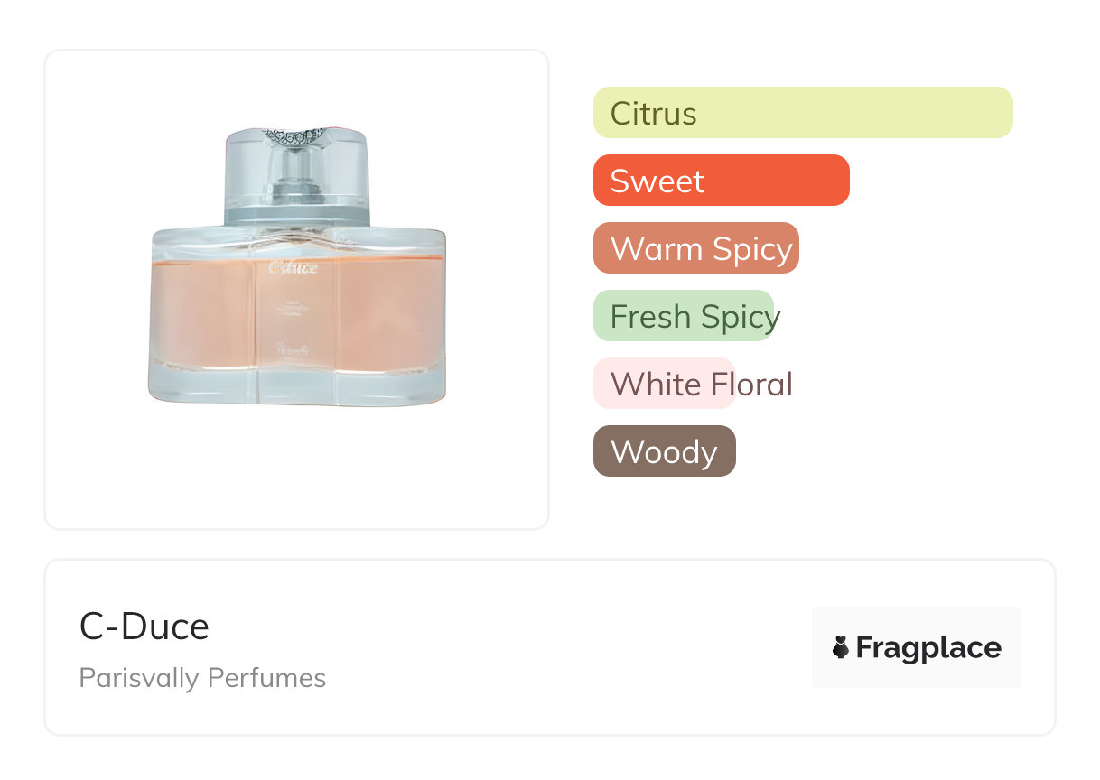Image resolution: width=1100 pixels, height=780 pixels.
Task: Click the C-Duce title text
Action: tap(144, 627)
